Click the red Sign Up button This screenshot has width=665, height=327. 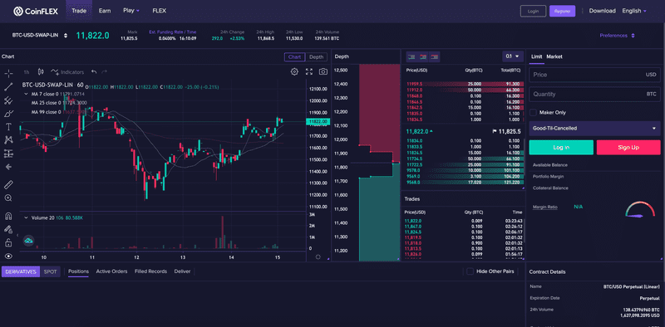(x=628, y=148)
